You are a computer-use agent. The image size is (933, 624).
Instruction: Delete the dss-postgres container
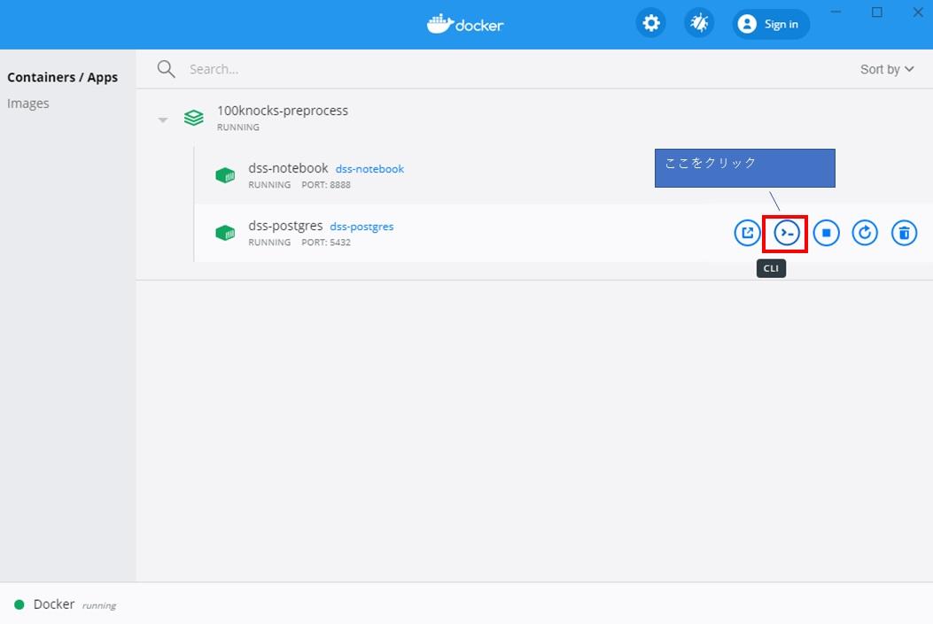904,233
